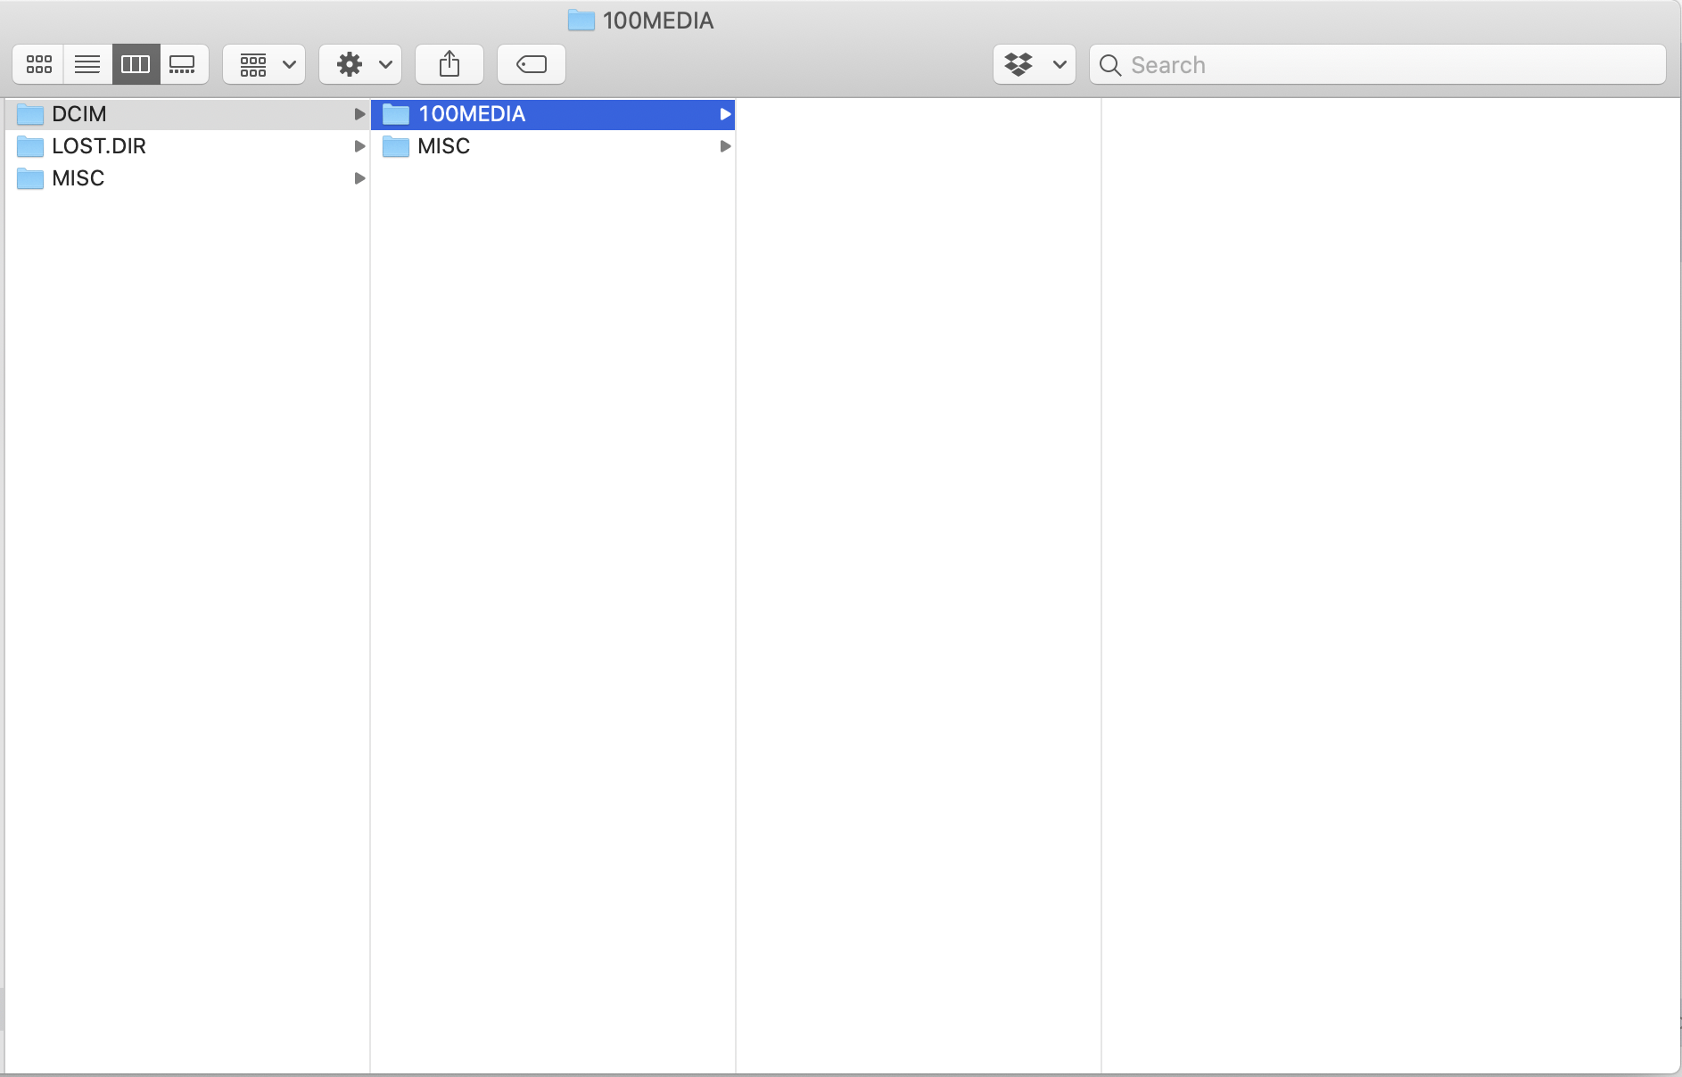
Task: Click the action gear icon
Action: pos(349,64)
